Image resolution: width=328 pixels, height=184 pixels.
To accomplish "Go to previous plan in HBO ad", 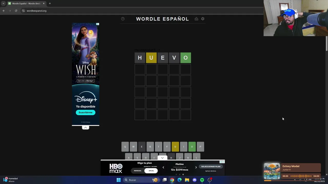I will 163,167.
